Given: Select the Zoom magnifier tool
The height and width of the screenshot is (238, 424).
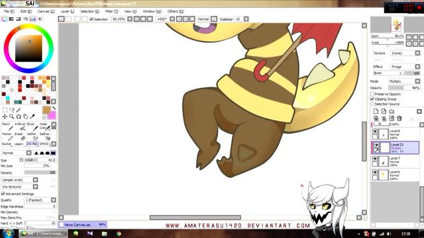Looking at the screenshot, I should click(12, 116).
